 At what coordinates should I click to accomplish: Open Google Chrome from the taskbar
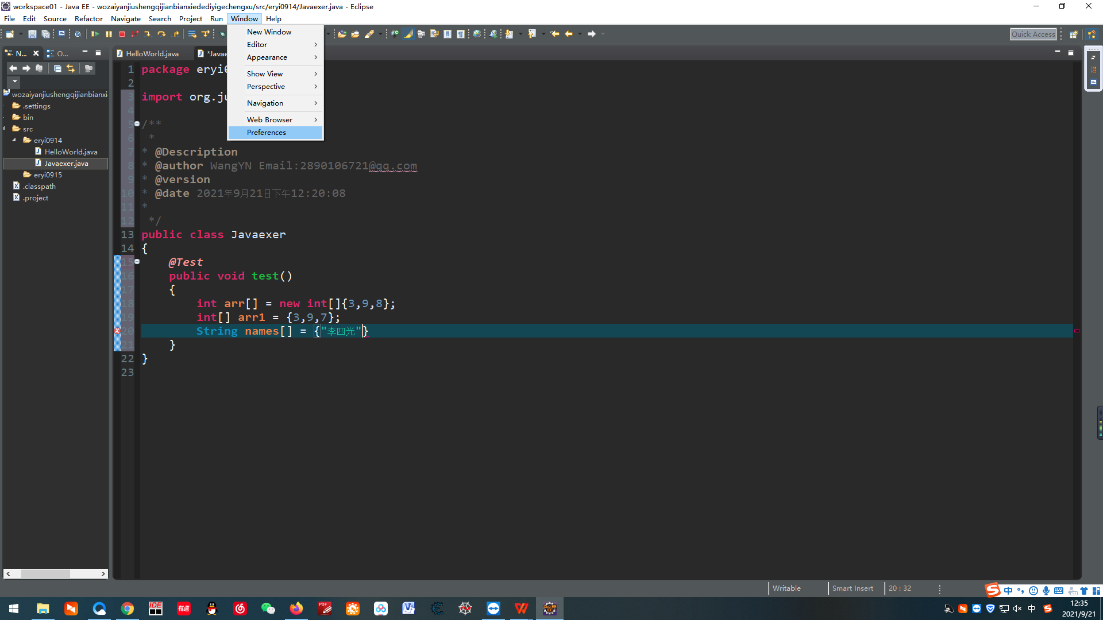coord(128,609)
